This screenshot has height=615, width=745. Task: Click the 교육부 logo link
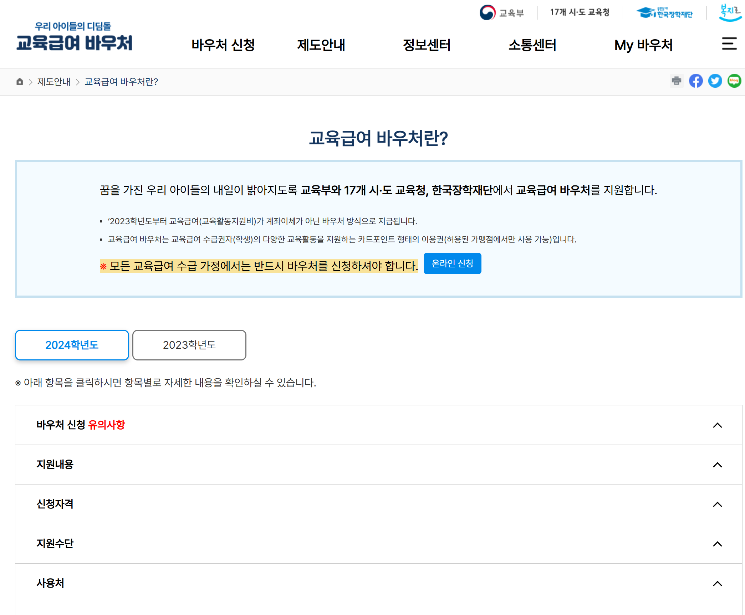coord(501,13)
